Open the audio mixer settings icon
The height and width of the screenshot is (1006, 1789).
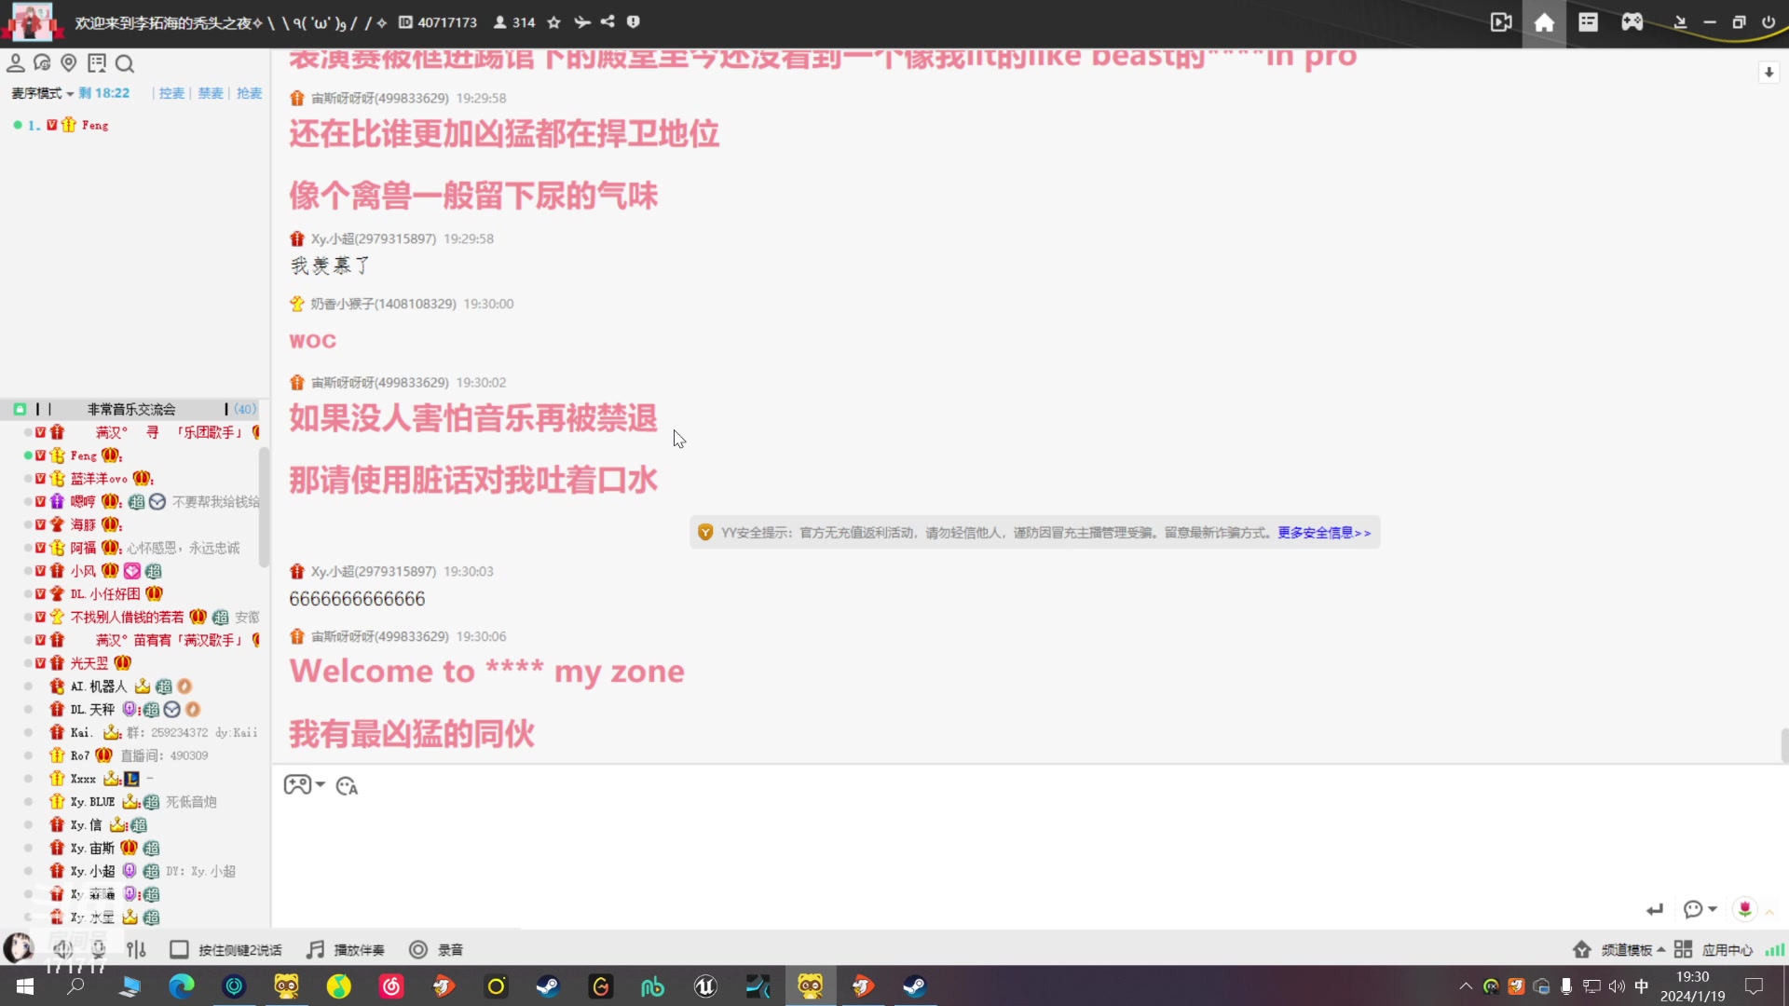(x=136, y=949)
